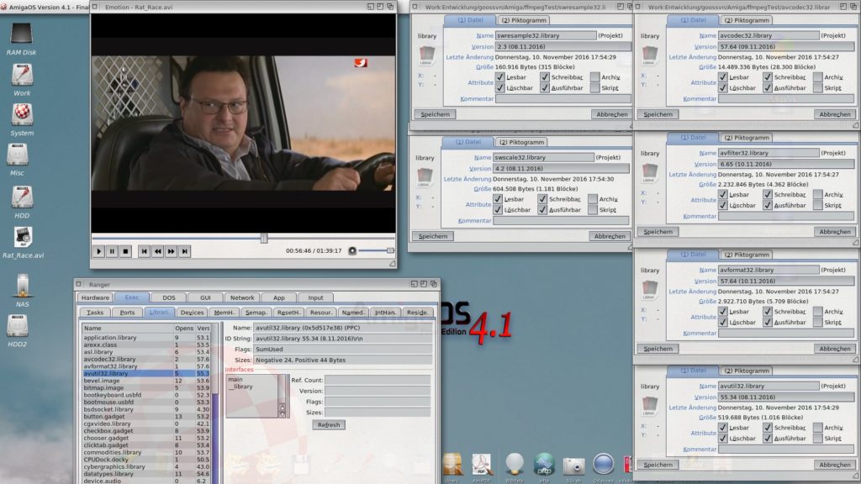Click Abbrechen in the avcodec32.library window
Screen dimensions: 861x484
tap(835, 114)
